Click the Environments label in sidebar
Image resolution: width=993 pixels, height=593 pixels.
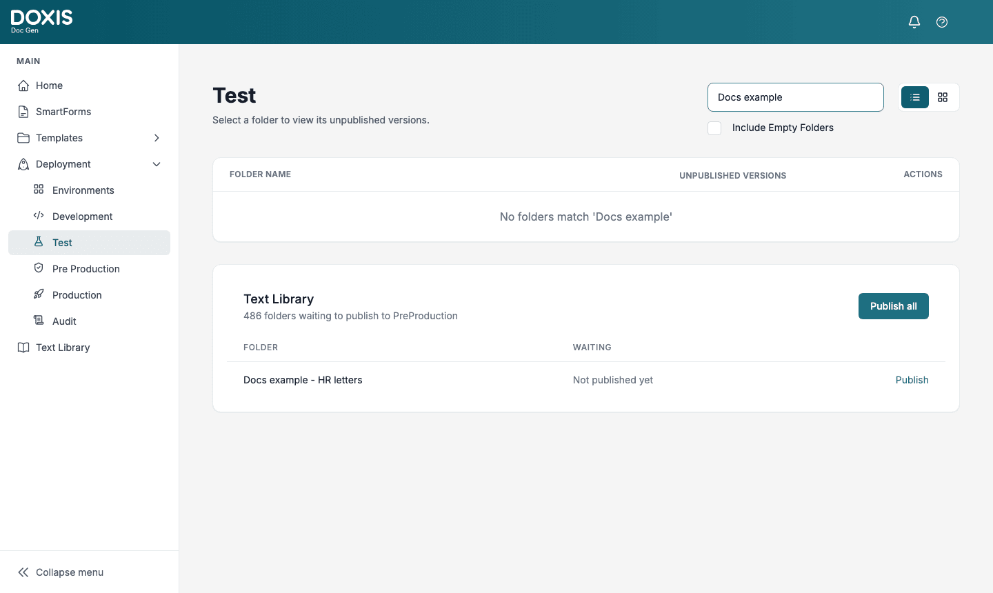tap(83, 190)
